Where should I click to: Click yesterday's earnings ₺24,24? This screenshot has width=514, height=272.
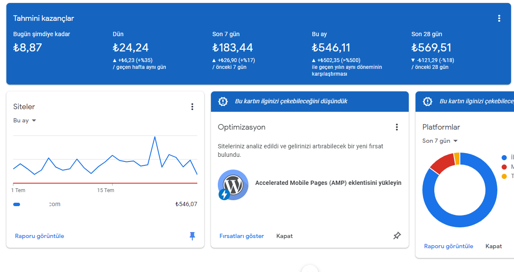click(131, 48)
